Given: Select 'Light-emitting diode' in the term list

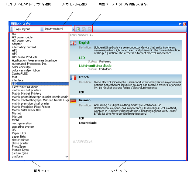Looking at the screenshot, I should coord(25,87).
